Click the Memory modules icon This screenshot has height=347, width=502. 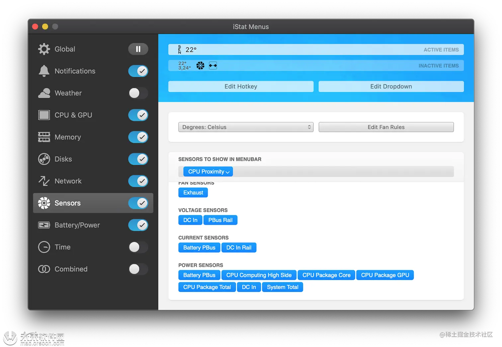(44, 137)
